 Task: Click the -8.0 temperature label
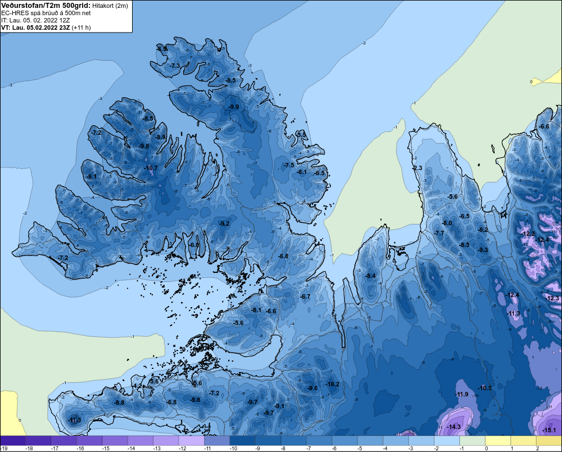point(447,223)
